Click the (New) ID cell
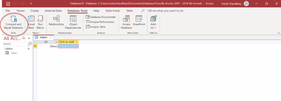Screen dimensions: 281x101 click(x=48, y=46)
